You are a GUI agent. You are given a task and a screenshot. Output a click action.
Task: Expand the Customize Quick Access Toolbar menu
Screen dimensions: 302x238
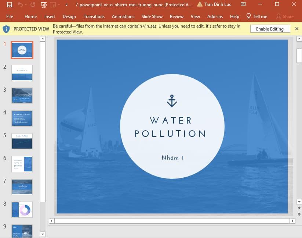pos(66,5)
